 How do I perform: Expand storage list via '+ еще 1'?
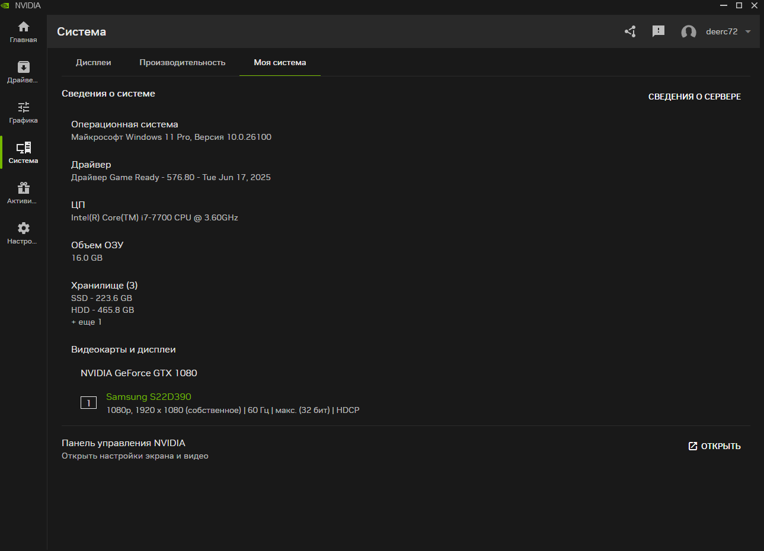pyautogui.click(x=87, y=322)
